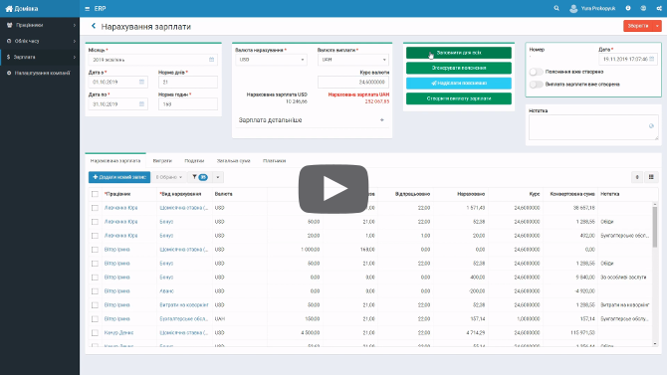Open the search magnifier in top bar
Viewport: 667px width, 375px height.
556,8
